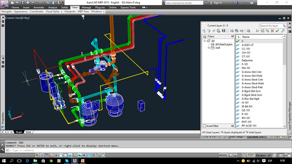Open layer settings with the wrench icon
292x164 pixels.
pyautogui.click(x=283, y=31)
